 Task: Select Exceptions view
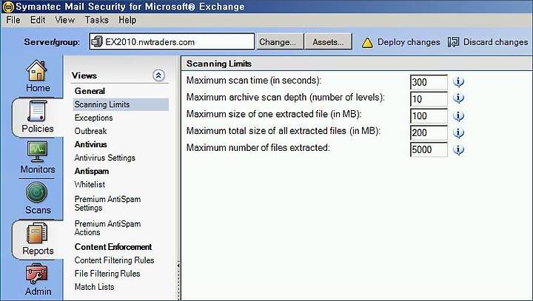tap(93, 118)
